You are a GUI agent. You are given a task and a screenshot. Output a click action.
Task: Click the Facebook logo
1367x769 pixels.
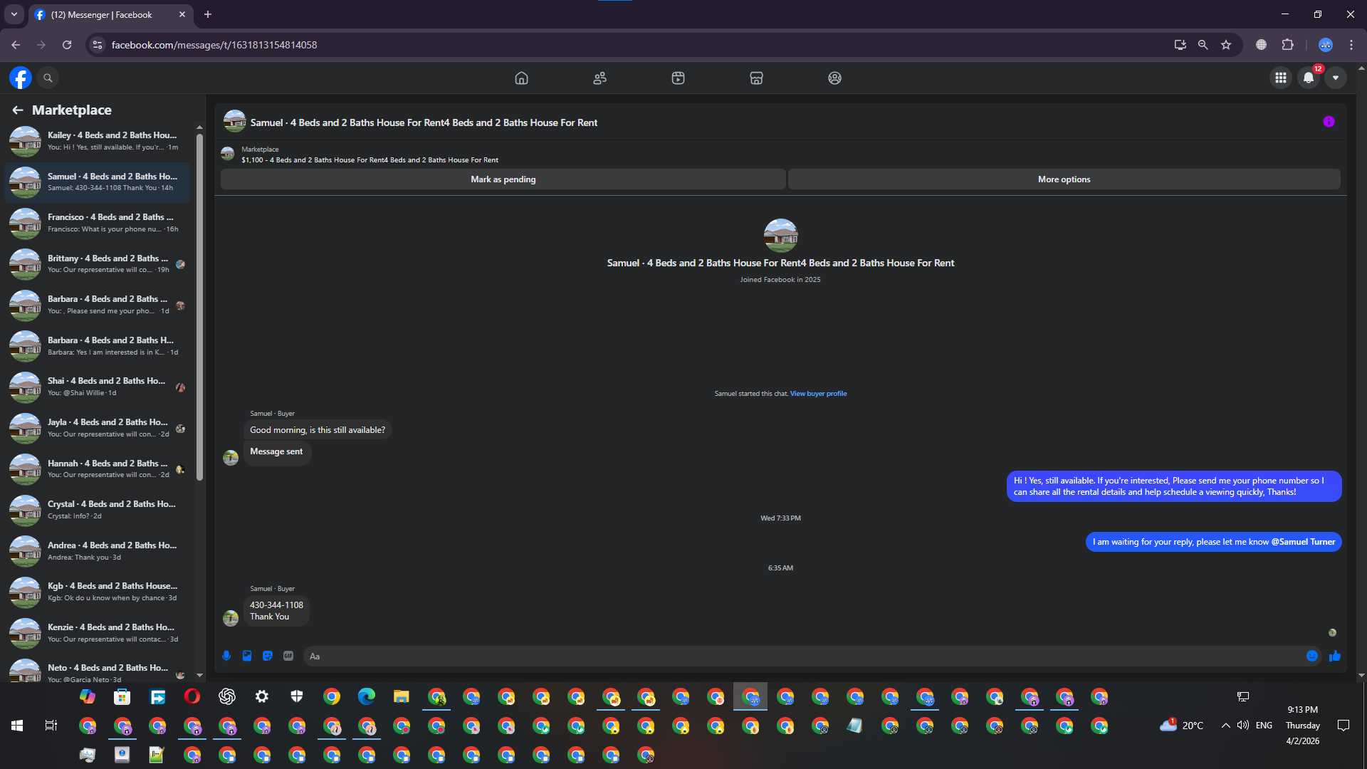[x=21, y=78]
